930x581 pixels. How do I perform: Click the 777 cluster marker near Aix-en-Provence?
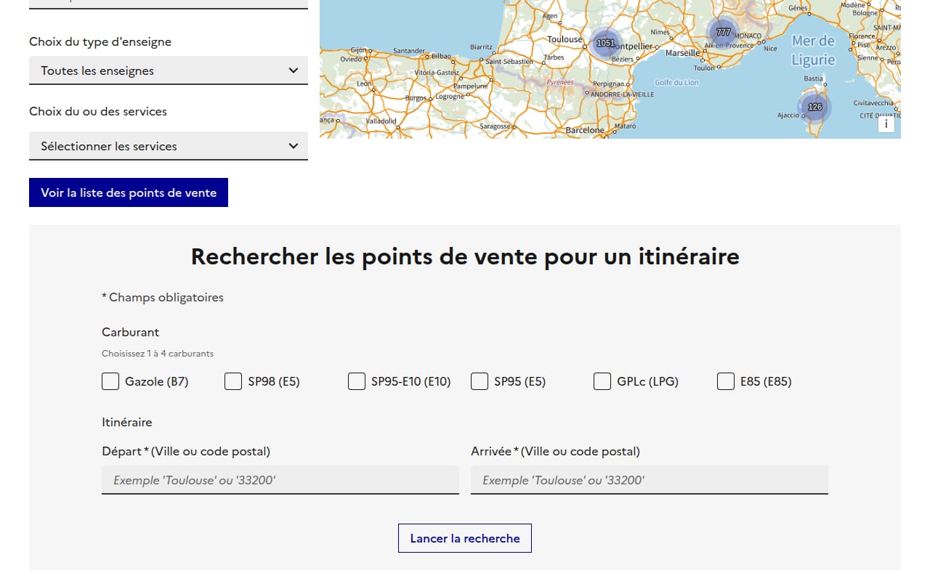[723, 32]
